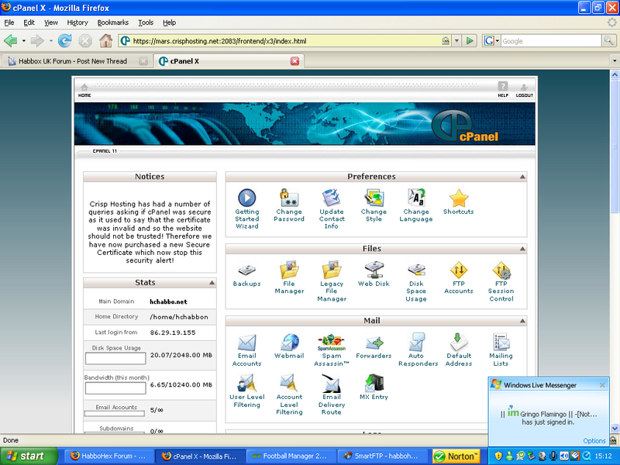
Task: Open MX Entry
Action: coord(374,387)
